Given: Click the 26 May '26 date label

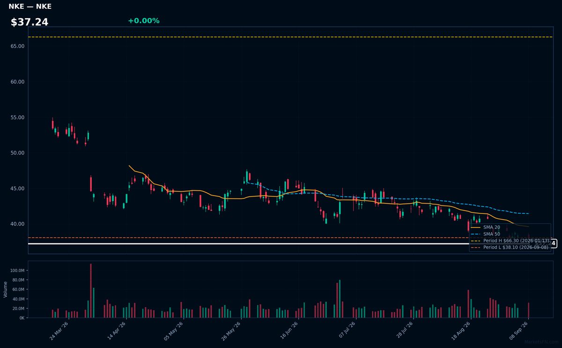Looking at the screenshot, I should pos(231,331).
